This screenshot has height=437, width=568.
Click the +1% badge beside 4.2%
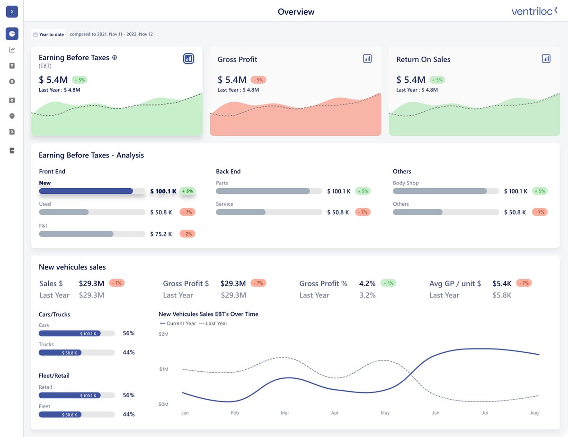[388, 283]
